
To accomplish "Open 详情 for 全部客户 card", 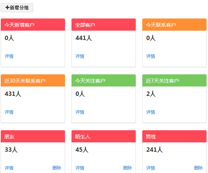I will point(80,56).
